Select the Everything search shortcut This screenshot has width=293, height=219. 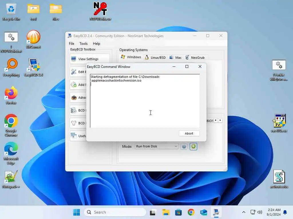pyautogui.click(x=11, y=67)
